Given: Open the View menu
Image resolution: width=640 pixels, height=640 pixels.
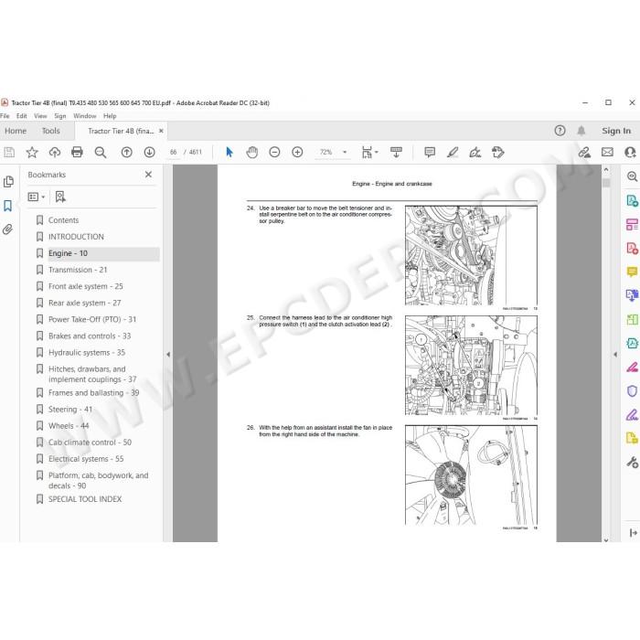Looking at the screenshot, I should 40,116.
